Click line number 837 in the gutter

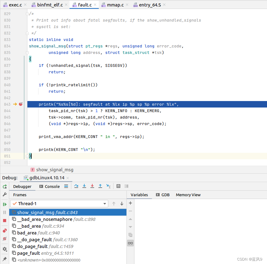(7, 66)
